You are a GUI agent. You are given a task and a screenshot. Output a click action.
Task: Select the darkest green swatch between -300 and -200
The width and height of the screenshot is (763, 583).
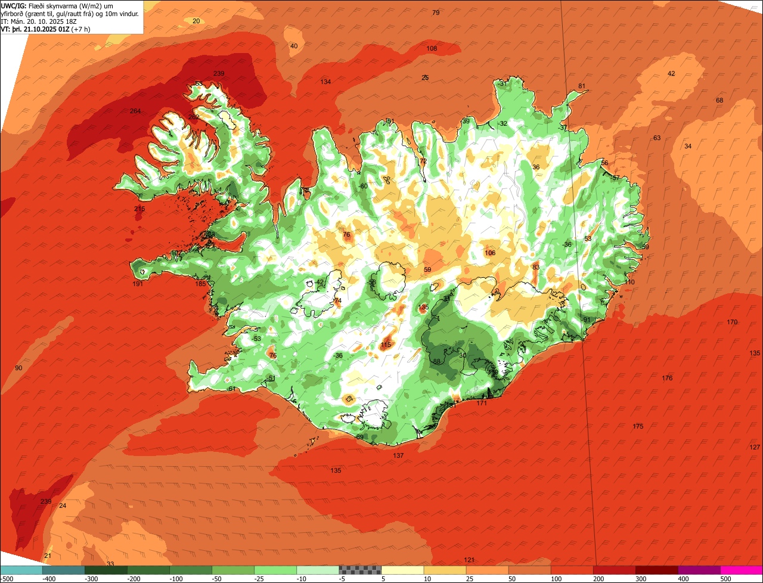(106, 570)
